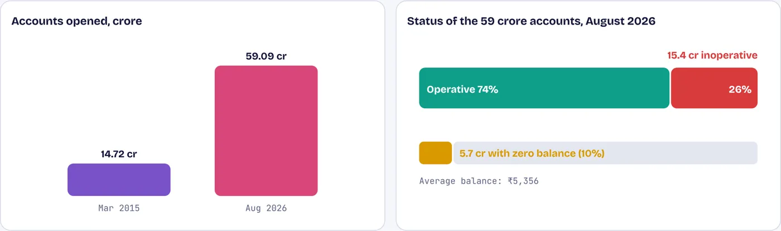Screen dimensions: 781x231
Task: Click the 'Accounts opened, crore' heading
Action: pos(76,21)
